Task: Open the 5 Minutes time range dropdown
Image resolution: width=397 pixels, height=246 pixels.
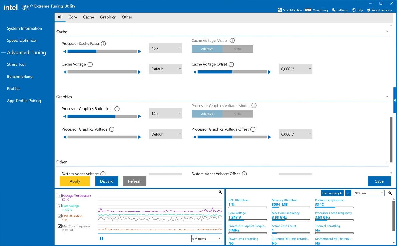Action: pos(207,239)
